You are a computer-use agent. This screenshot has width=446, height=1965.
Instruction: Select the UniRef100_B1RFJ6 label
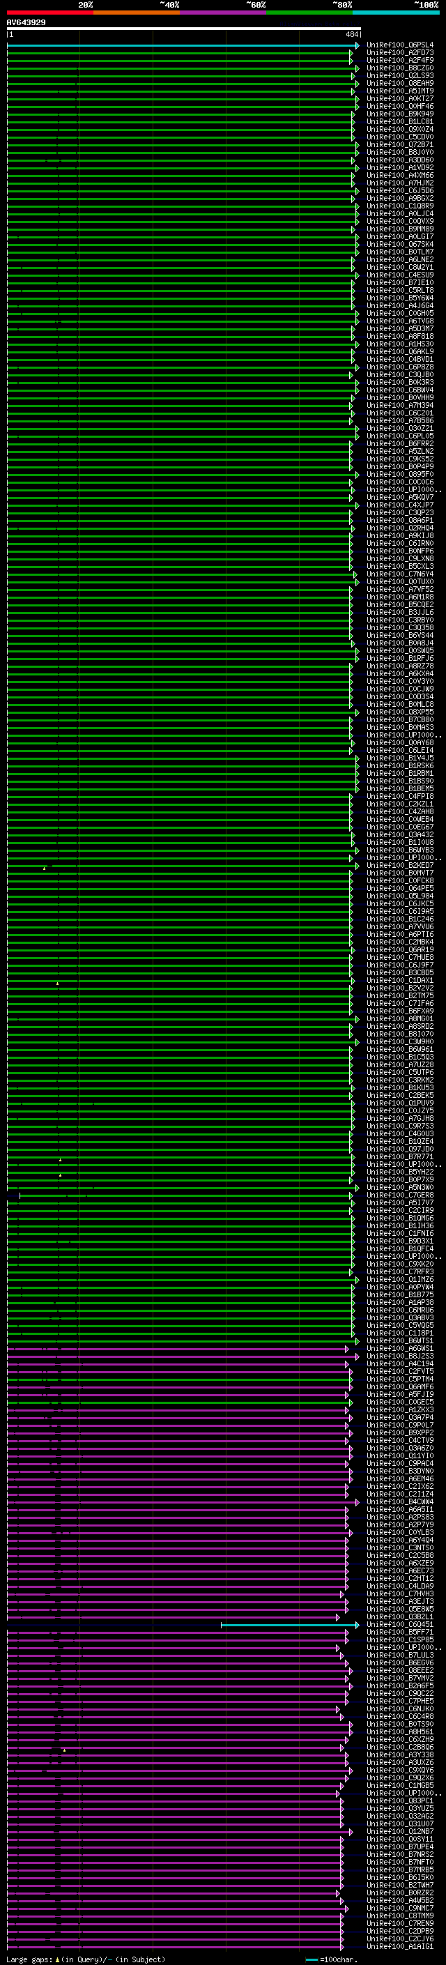pos(399,658)
